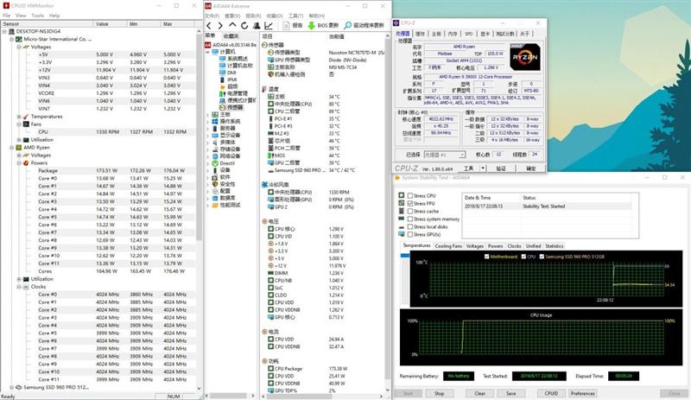
Task: Click the AIDA64 up-level arrow
Action: 232,25
